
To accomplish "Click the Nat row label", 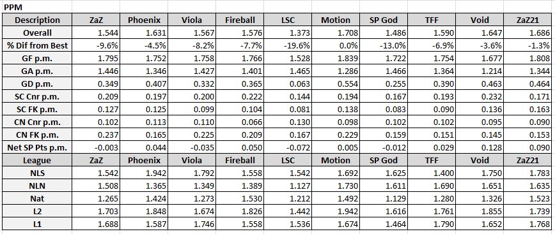I will click(x=37, y=198).
